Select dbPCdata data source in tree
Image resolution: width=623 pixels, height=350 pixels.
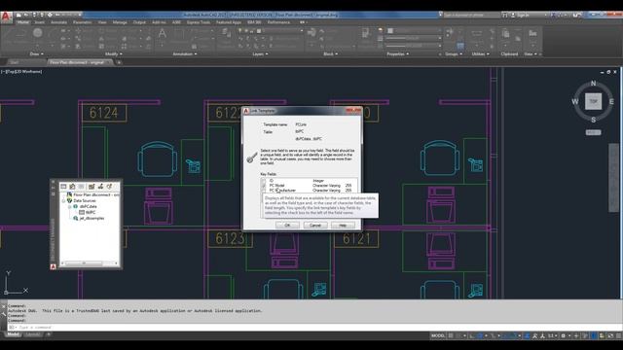[85, 206]
